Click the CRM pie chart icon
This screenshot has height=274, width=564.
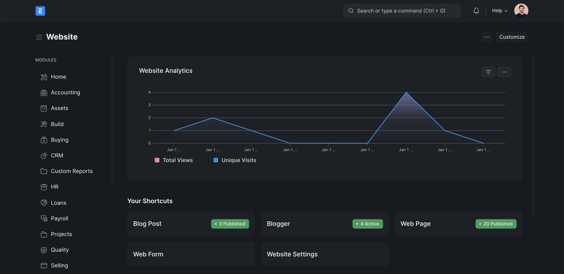[x=44, y=156]
